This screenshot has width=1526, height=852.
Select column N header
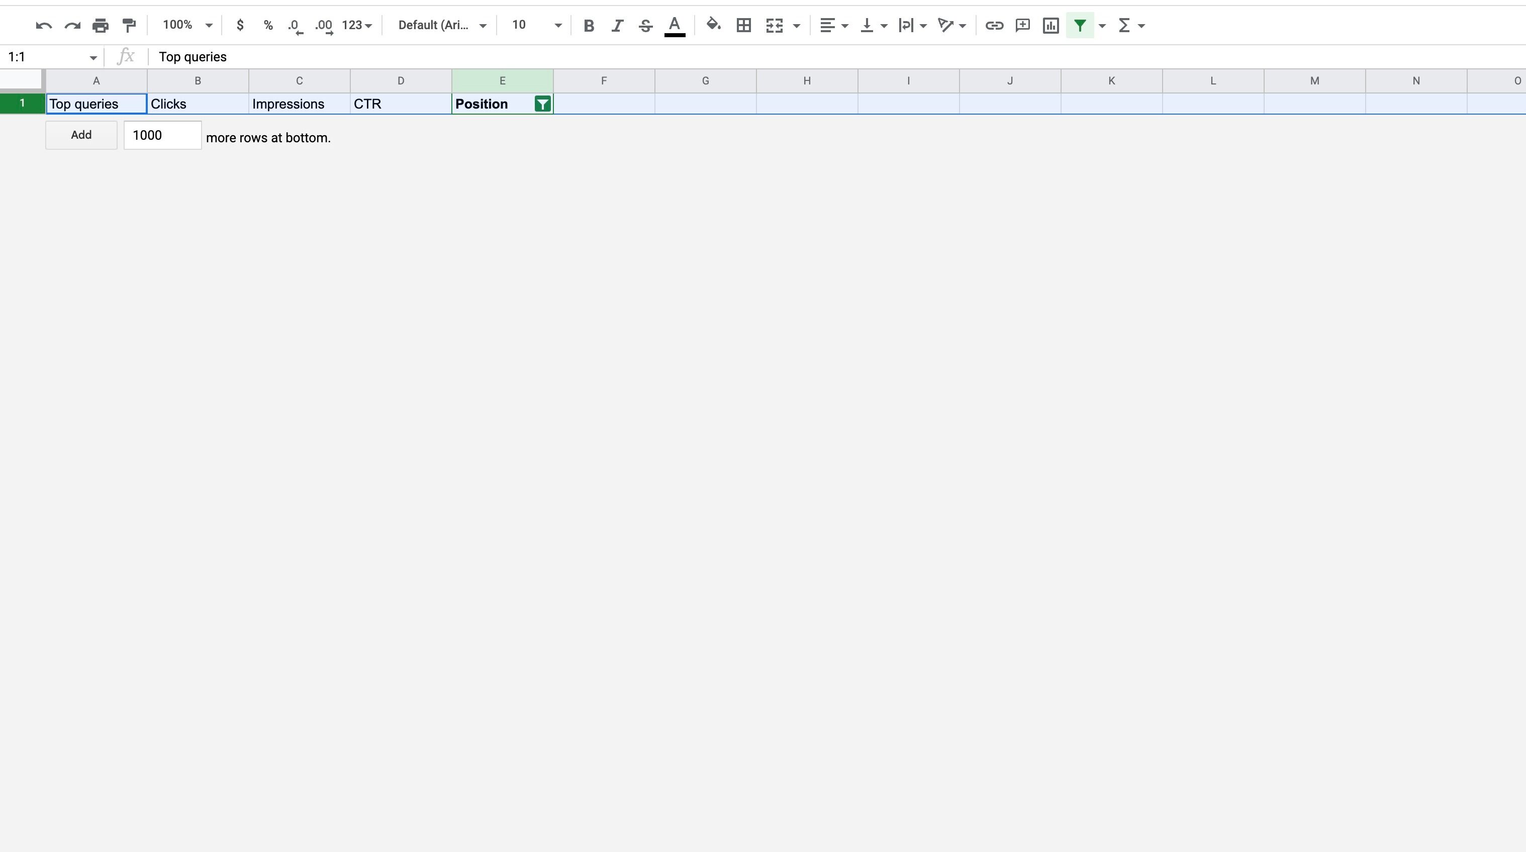1416,80
